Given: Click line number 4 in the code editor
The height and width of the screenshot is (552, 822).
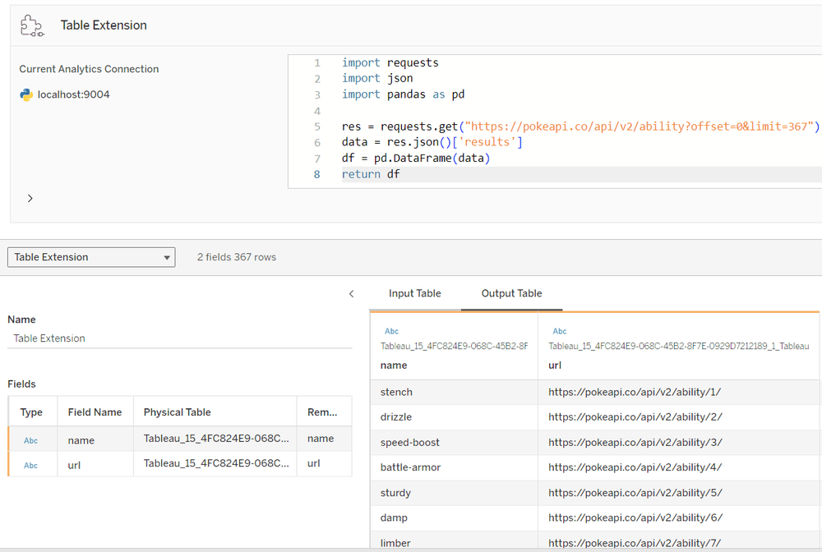Looking at the screenshot, I should [317, 111].
